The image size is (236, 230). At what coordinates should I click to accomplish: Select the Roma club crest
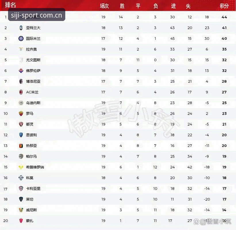pyautogui.click(x=21, y=114)
